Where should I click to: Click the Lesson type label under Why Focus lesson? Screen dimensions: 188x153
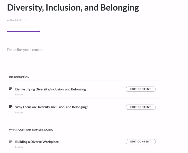point(19,113)
